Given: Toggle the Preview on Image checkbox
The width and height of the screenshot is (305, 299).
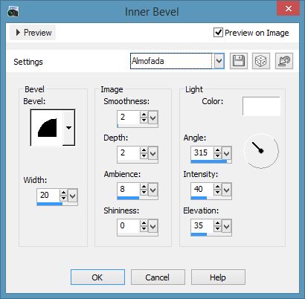Looking at the screenshot, I should 218,33.
